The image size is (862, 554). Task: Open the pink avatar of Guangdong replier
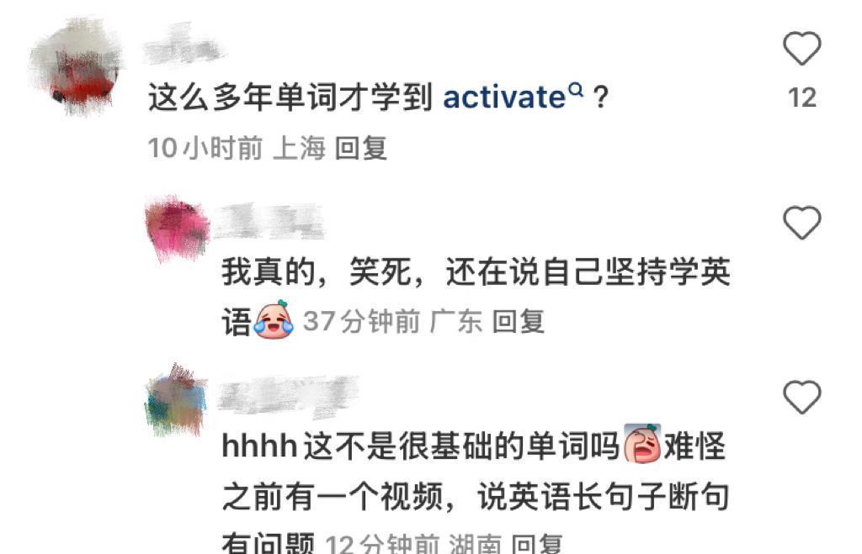pyautogui.click(x=177, y=229)
